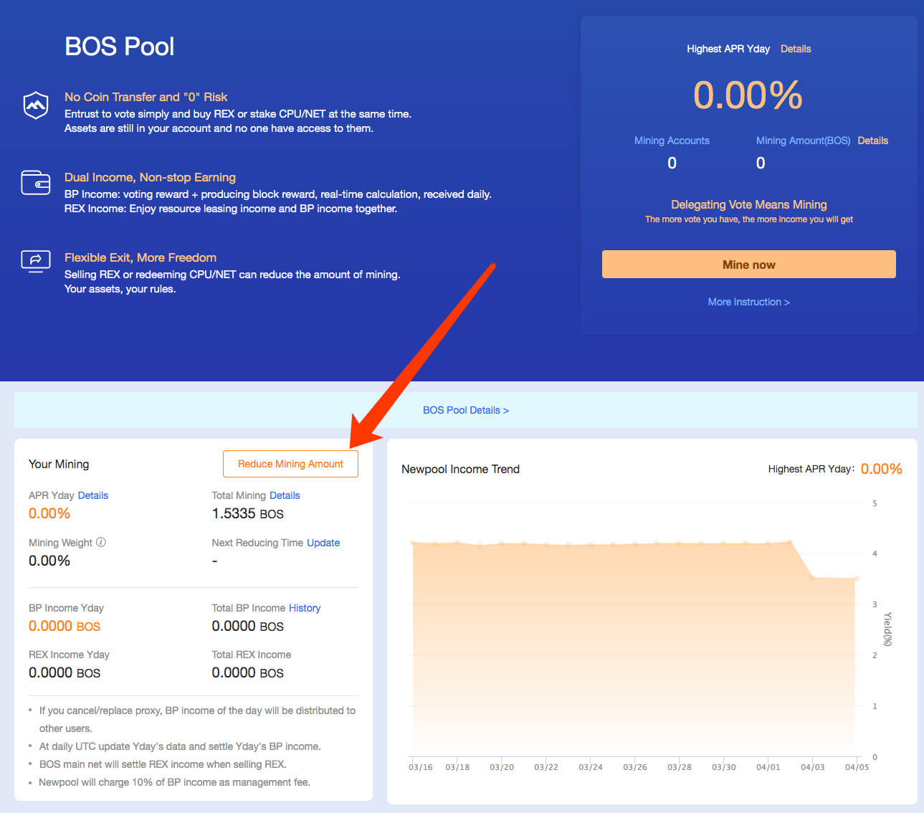924x813 pixels.
Task: Click the wallet icon beside Dual Income
Action: [x=36, y=183]
